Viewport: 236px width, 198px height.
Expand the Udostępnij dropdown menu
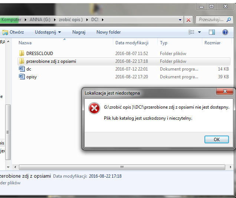48,32
